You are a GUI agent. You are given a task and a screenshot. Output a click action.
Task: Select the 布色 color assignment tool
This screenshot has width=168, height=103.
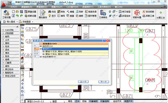coord(61,12)
